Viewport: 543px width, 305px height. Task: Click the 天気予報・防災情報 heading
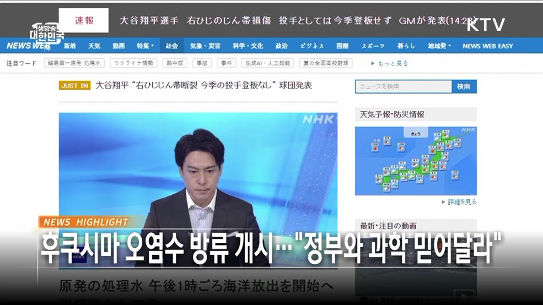pos(391,115)
